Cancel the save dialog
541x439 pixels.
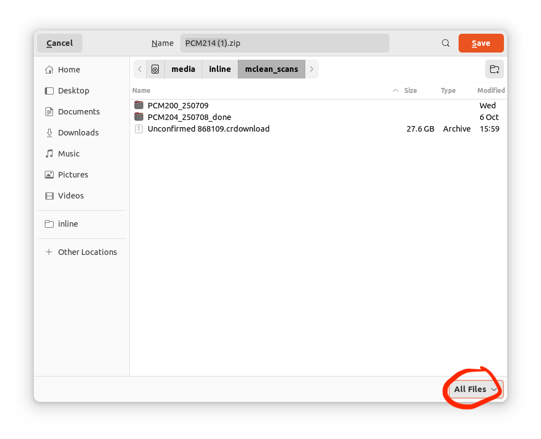(60, 43)
